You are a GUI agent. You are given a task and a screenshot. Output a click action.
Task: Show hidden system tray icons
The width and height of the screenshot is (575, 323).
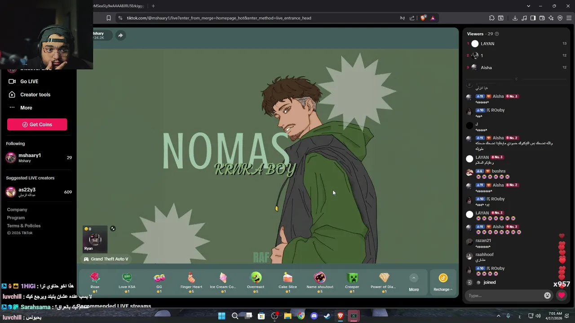click(498, 316)
